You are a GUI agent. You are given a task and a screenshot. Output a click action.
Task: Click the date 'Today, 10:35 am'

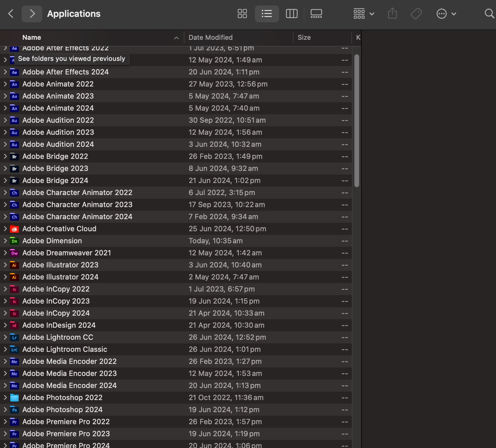(x=216, y=241)
